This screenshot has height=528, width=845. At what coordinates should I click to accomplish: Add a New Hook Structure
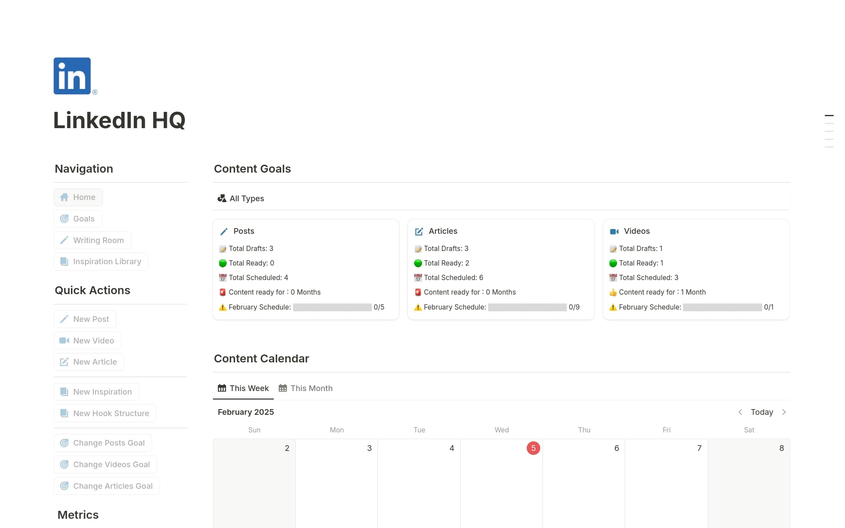(x=105, y=414)
